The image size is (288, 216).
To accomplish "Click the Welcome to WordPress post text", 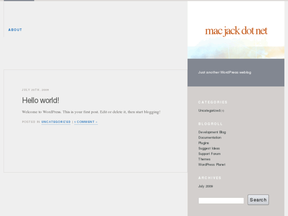I will click(91, 112).
